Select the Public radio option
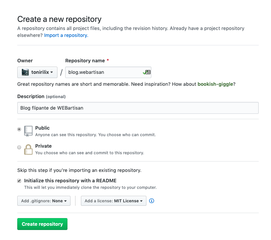Viewport: 271px width, 240px height. click(x=19, y=129)
